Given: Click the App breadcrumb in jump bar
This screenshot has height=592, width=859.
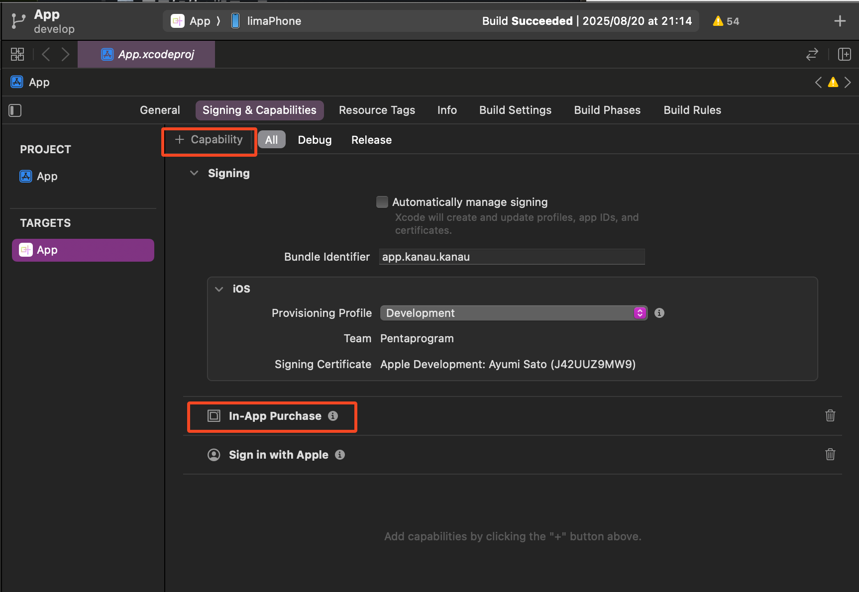Looking at the screenshot, I should (30, 82).
